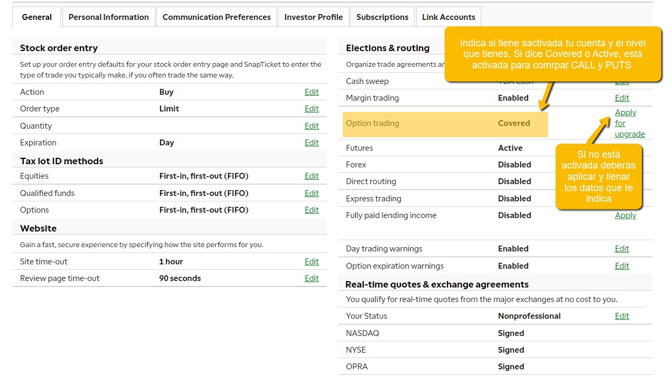Screen dimensions: 671x378
Task: Go to the Subscriptions tab
Action: tap(382, 17)
